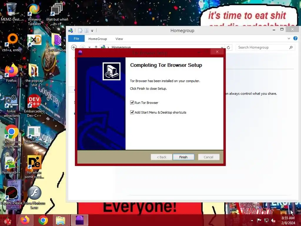This screenshot has width=301, height=226.
Task: Expand Homegroup address bar history dropdown
Action: pos(222,47)
